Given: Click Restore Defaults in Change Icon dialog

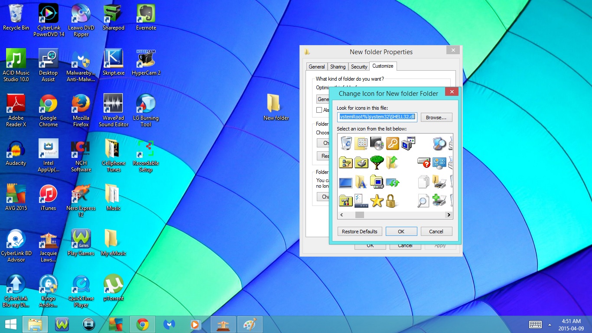Looking at the screenshot, I should click(x=359, y=232).
